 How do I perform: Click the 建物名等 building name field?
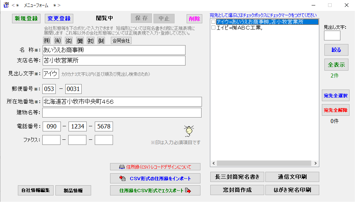(122, 113)
